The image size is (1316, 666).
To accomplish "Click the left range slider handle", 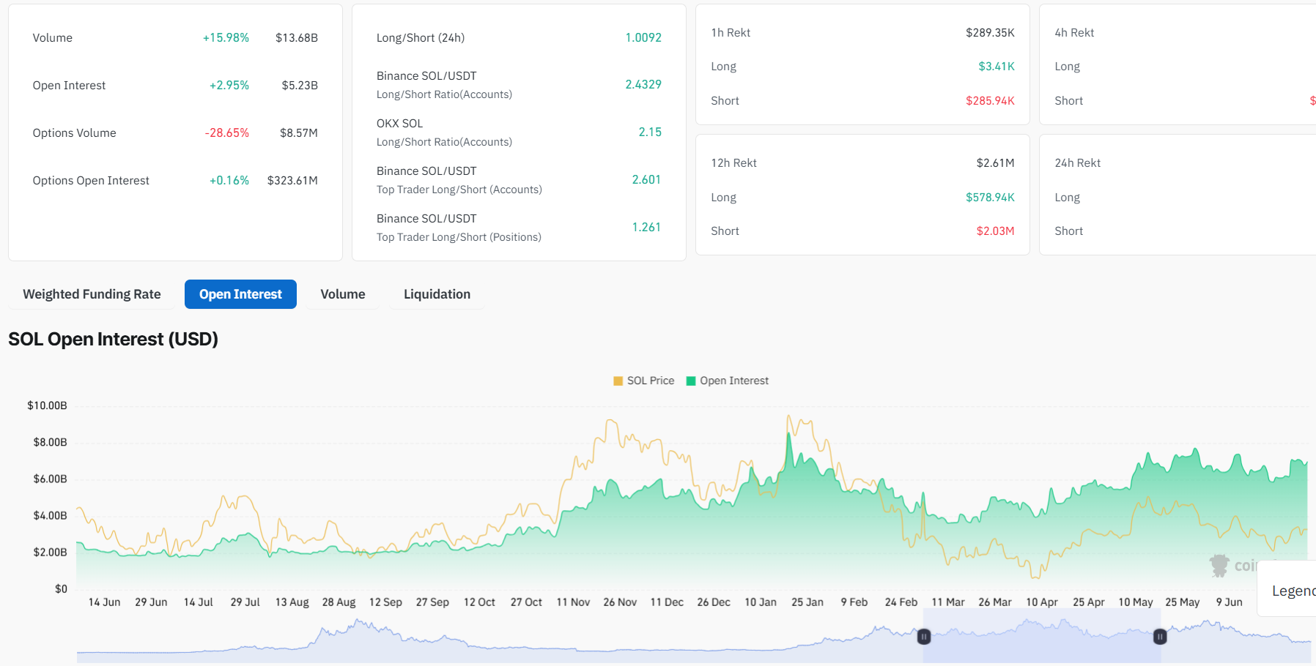I will [x=924, y=637].
